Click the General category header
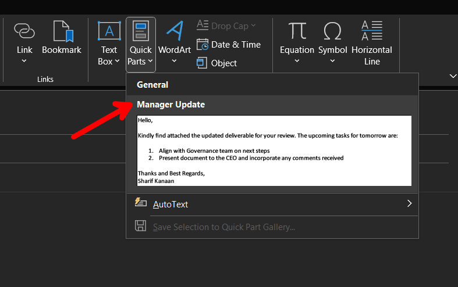The width and height of the screenshot is (458, 287). [152, 85]
